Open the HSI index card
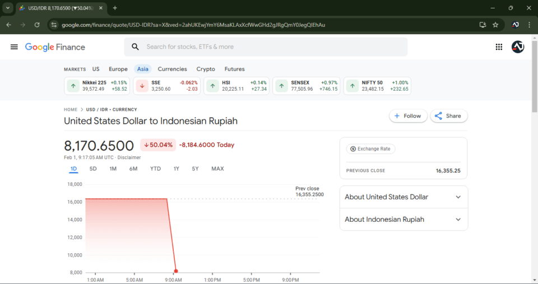538x284 pixels. click(236, 86)
